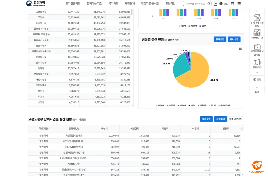Open pie chart context menu icon

240,49
